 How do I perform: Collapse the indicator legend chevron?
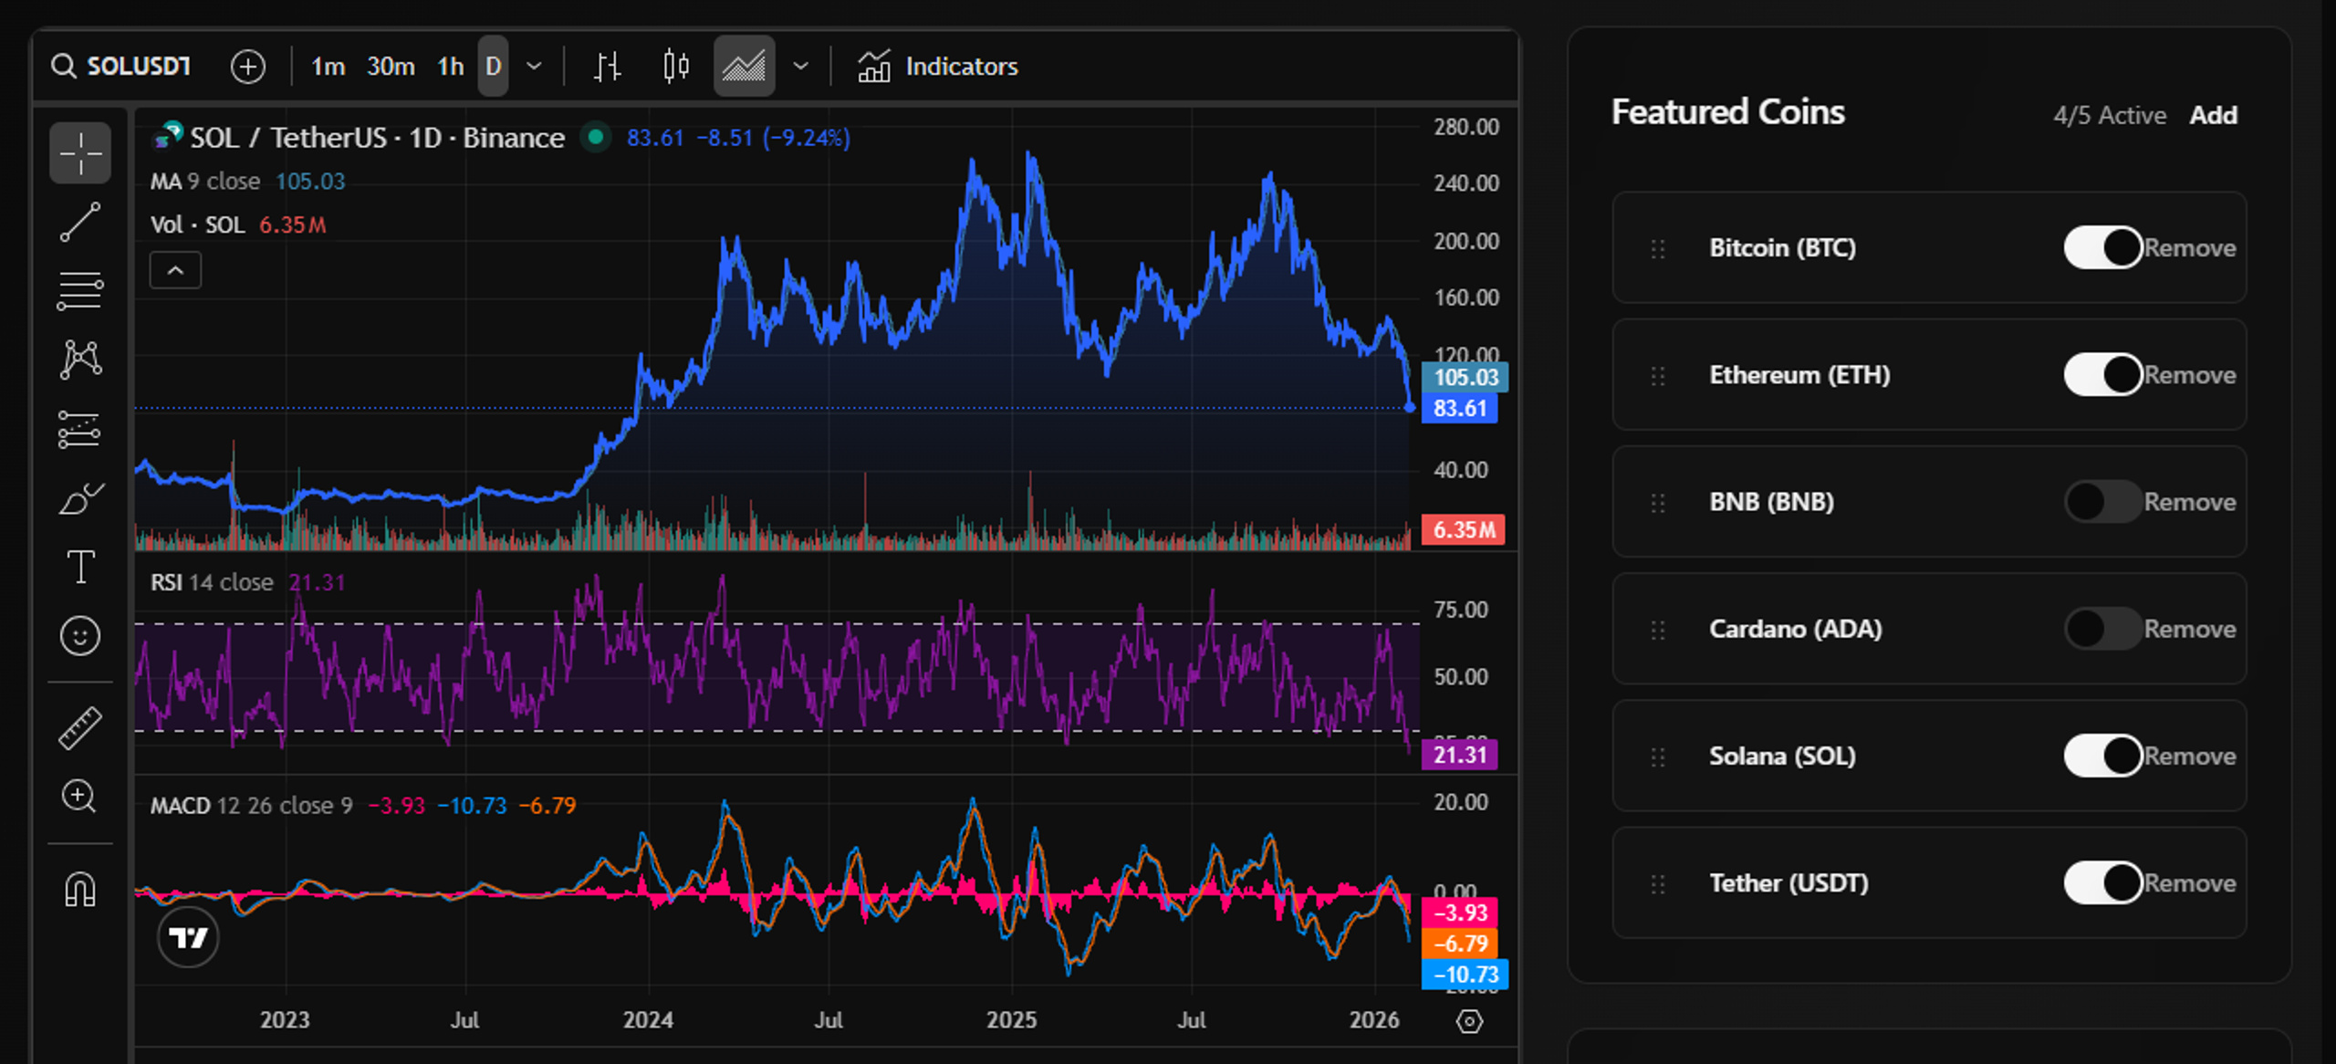[175, 271]
